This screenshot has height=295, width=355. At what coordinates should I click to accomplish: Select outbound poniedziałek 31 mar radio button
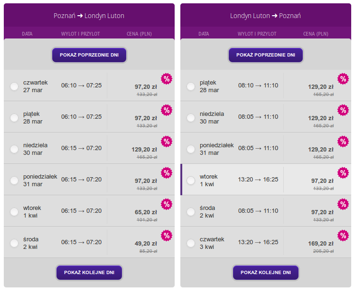tap(14, 181)
